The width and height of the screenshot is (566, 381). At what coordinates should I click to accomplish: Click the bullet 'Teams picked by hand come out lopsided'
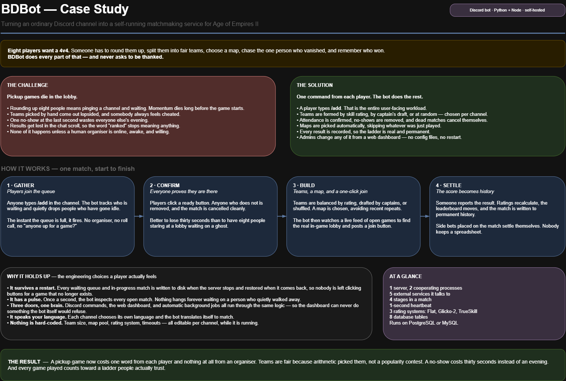tap(94, 114)
